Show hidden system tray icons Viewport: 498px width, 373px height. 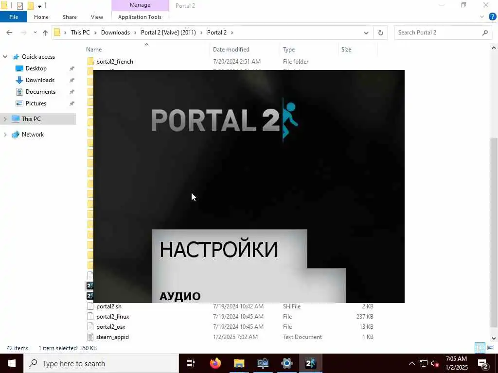click(411, 363)
